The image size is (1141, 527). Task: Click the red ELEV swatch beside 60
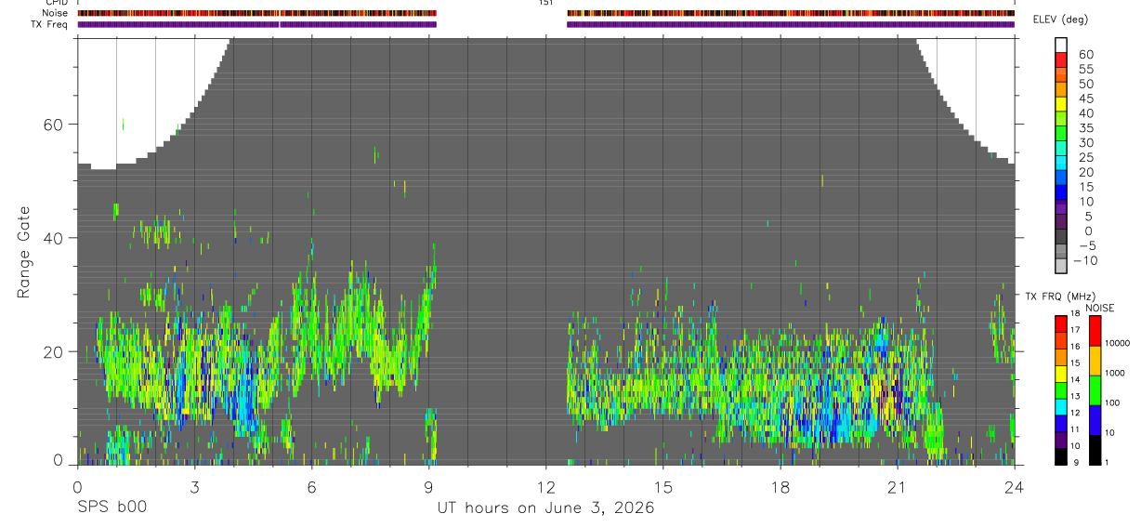pos(1061,60)
